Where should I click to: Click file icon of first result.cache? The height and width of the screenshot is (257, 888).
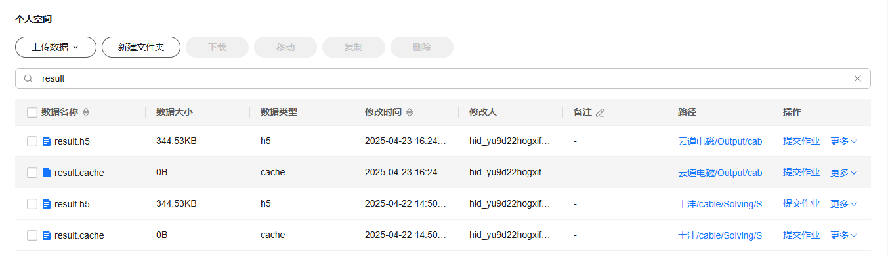[47, 173]
